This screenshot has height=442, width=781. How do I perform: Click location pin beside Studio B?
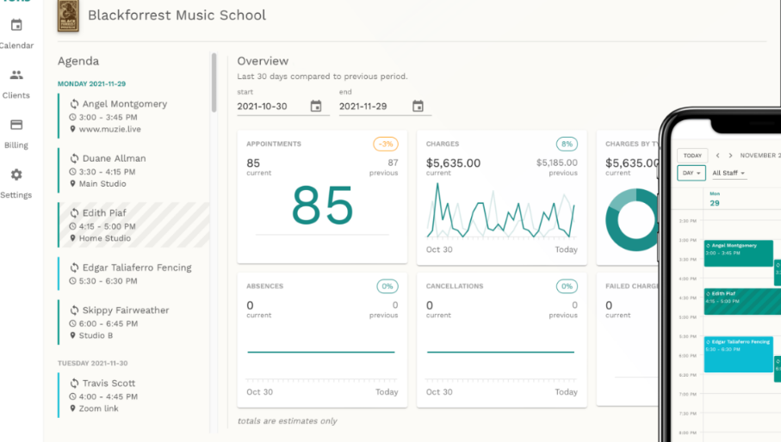click(72, 335)
